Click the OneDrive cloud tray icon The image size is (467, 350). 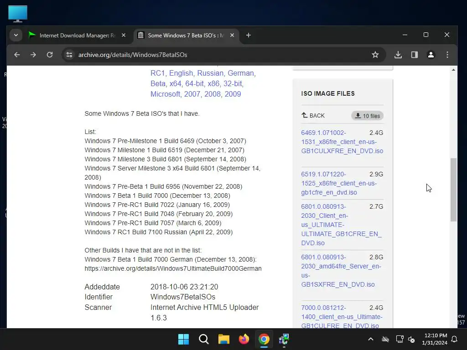pyautogui.click(x=385, y=339)
